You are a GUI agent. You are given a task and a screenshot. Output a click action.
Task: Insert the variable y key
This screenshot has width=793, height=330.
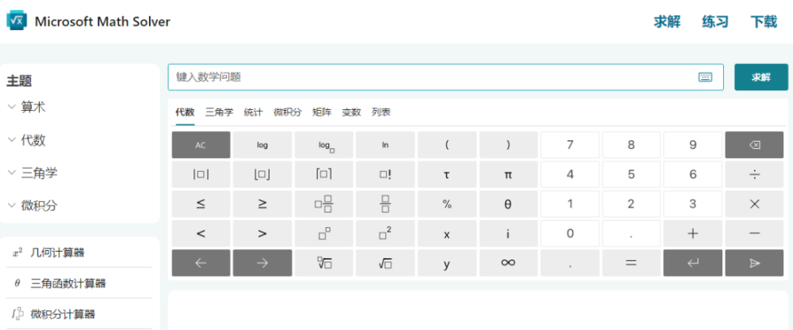coord(446,263)
